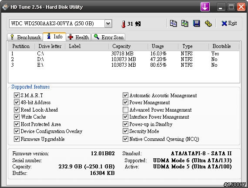Toggle Interface Power Management checkbox
The image size is (248, 188).
pyautogui.click(x=125, y=116)
